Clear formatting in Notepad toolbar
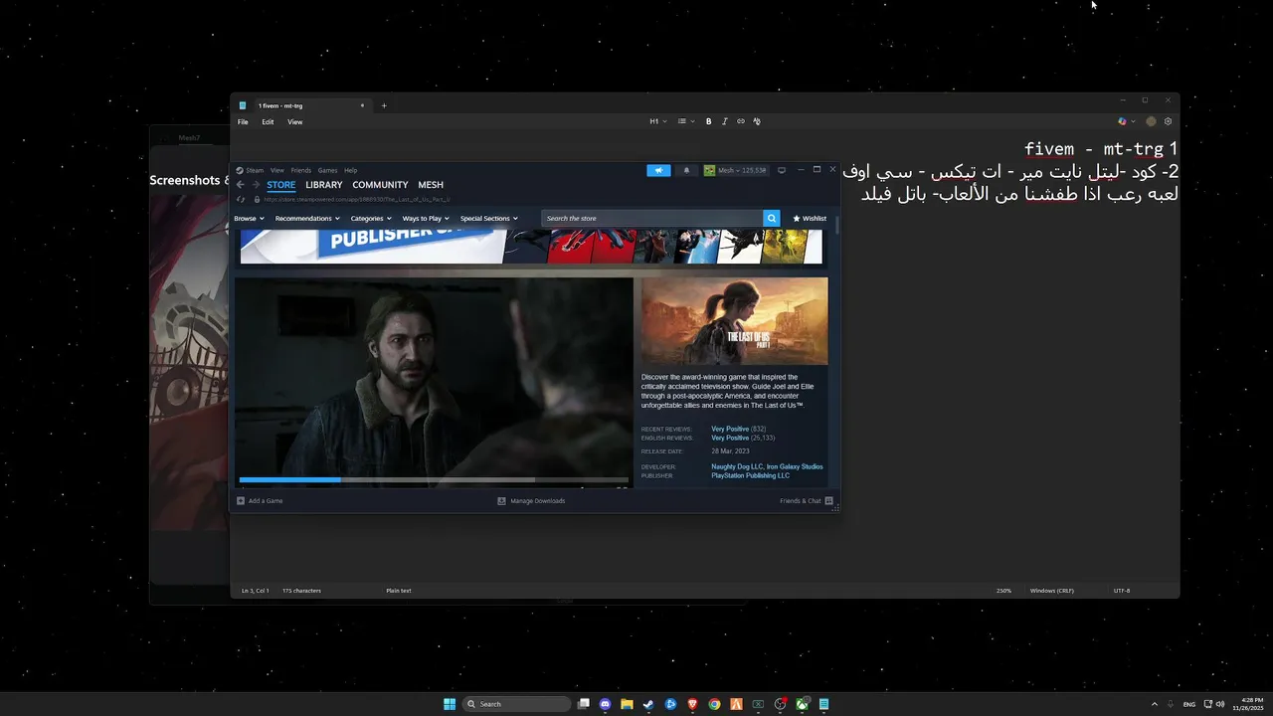The width and height of the screenshot is (1273, 716). pos(756,121)
